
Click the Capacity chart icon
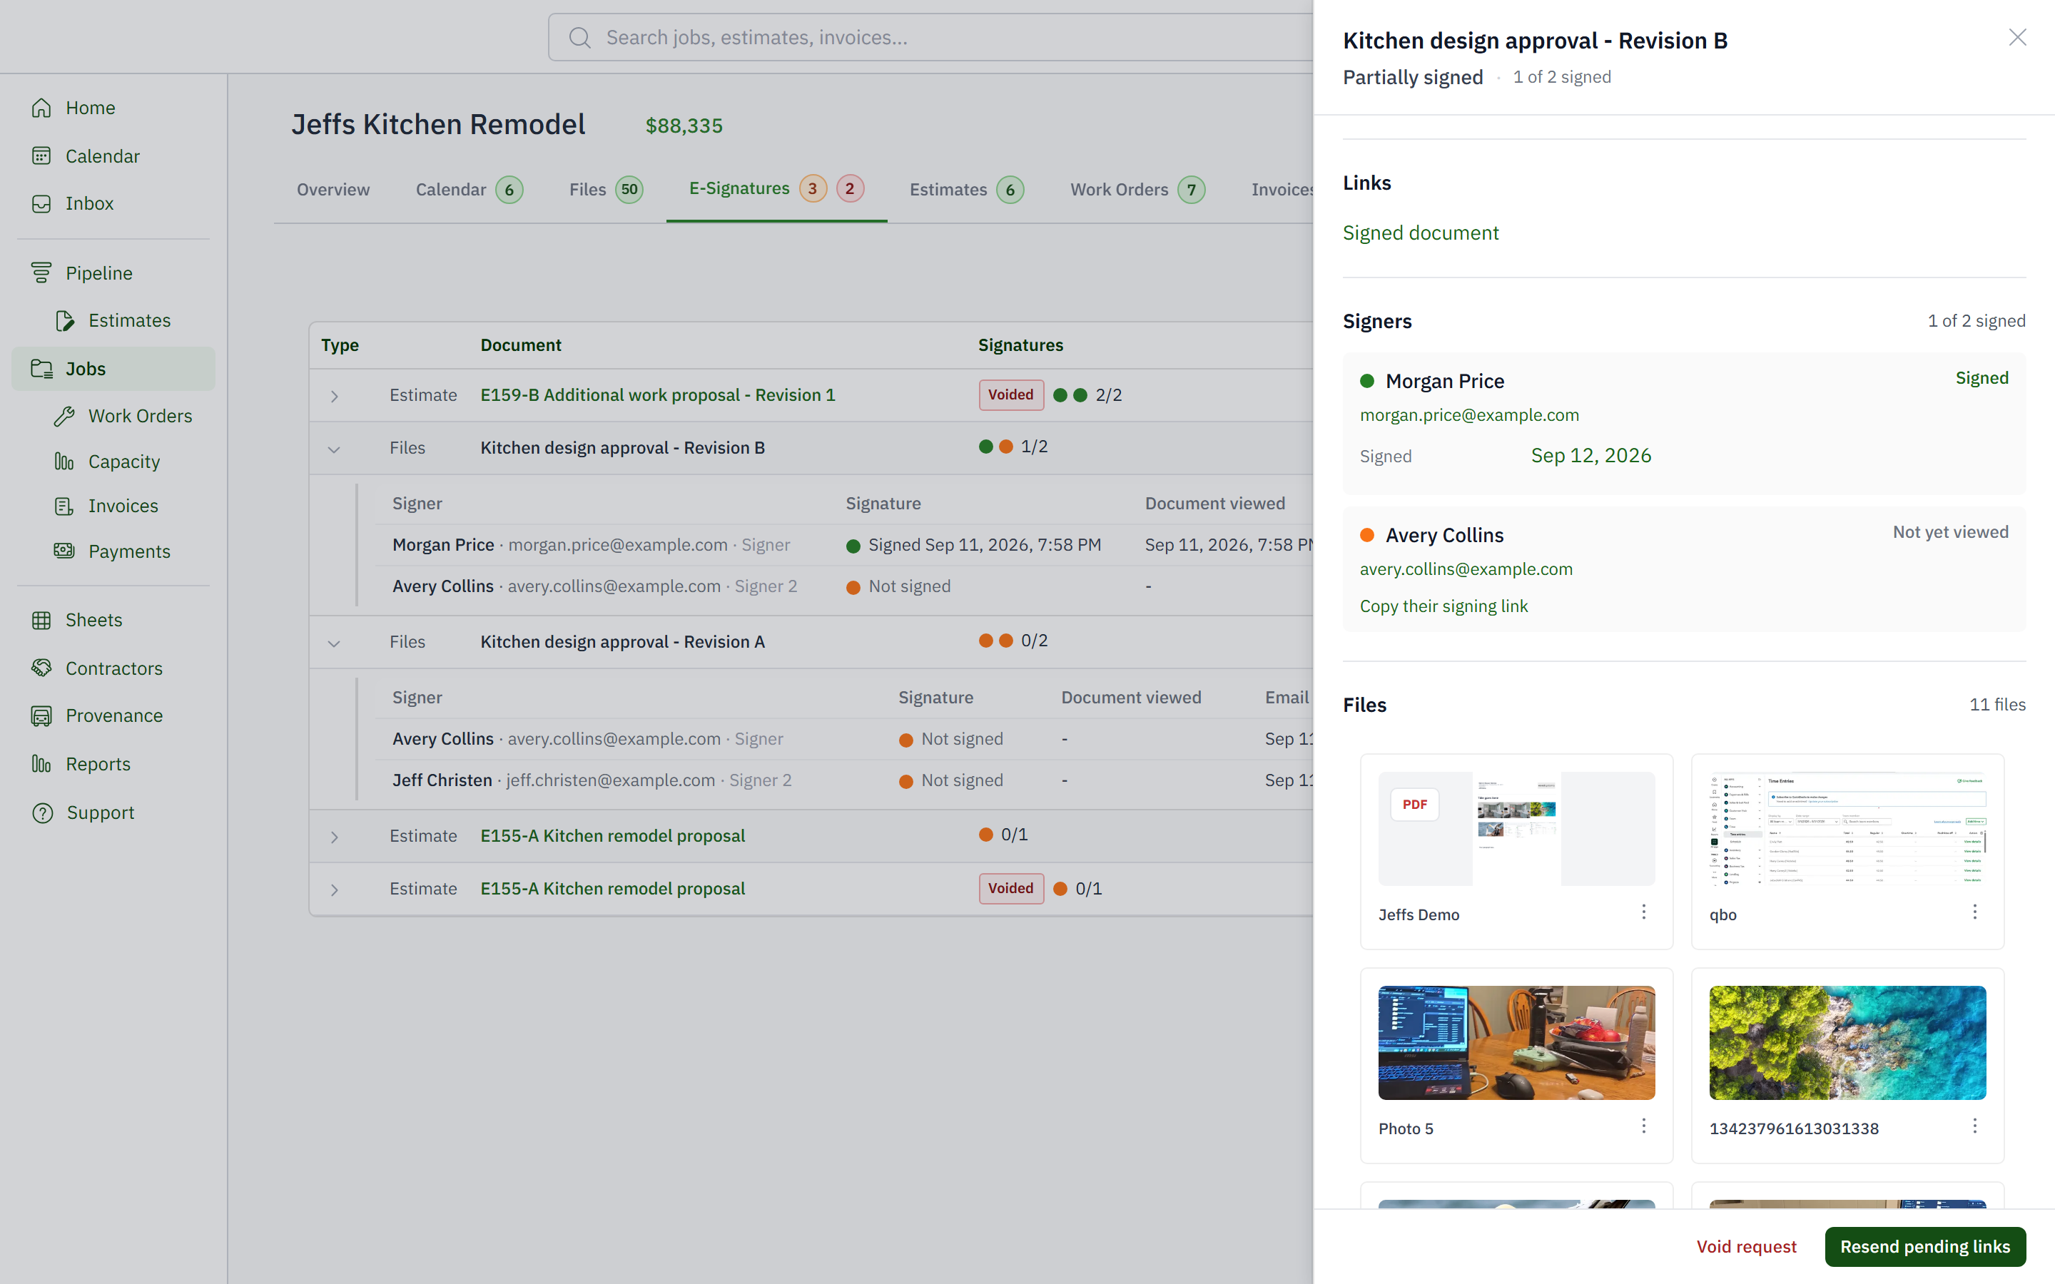pos(64,462)
